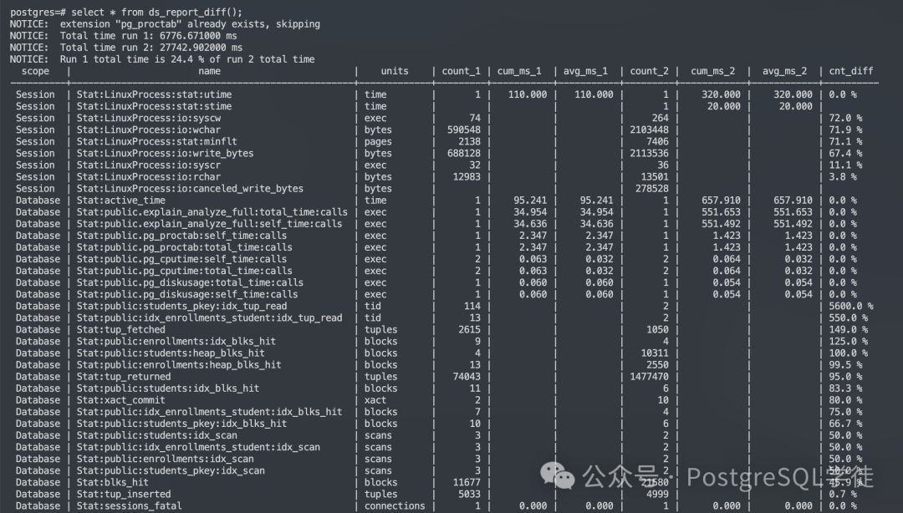Click the 'cnt_diff' column header
This screenshot has width=903, height=513.
[x=851, y=71]
